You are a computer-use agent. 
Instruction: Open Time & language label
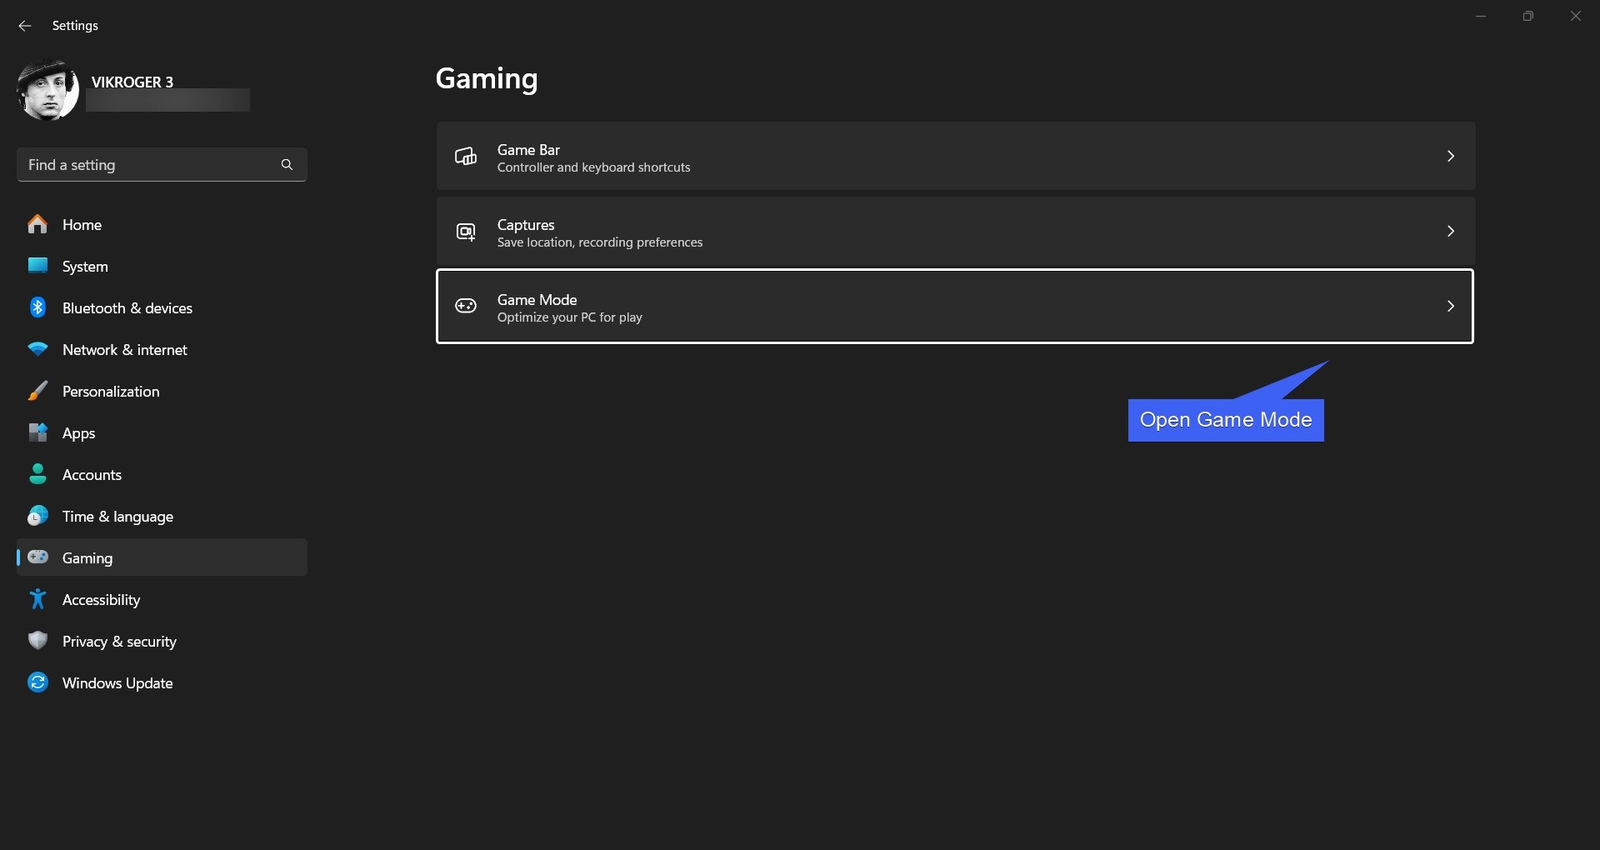[117, 517]
